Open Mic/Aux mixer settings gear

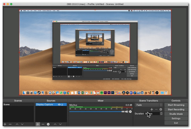[130, 112]
